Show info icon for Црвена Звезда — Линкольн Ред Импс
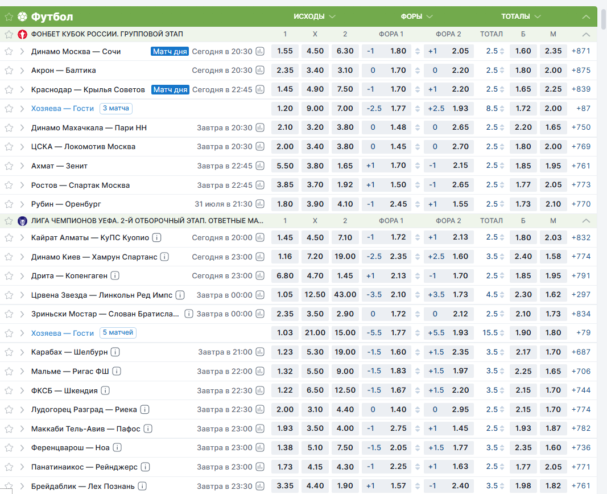 click(180, 295)
